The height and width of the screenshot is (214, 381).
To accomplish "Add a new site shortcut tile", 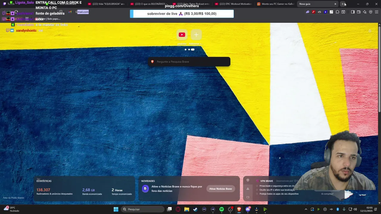I will click(196, 35).
